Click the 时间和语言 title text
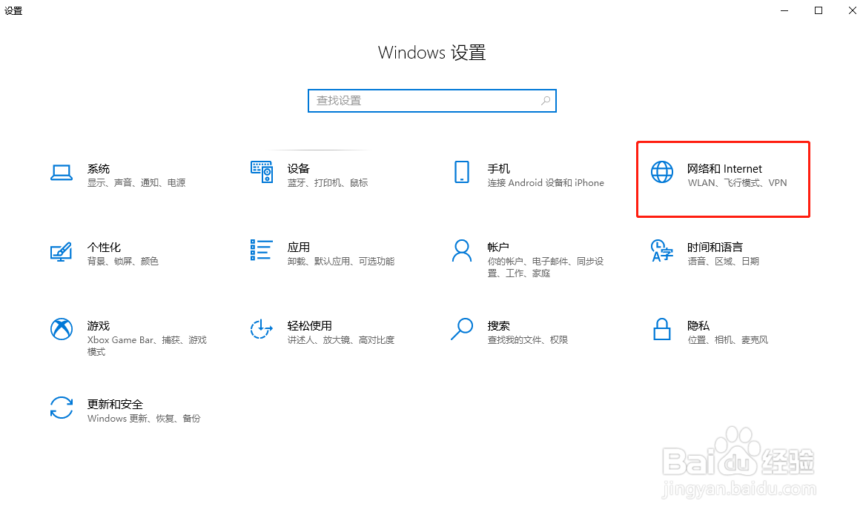Screen dimensions: 863x518 tap(715, 248)
